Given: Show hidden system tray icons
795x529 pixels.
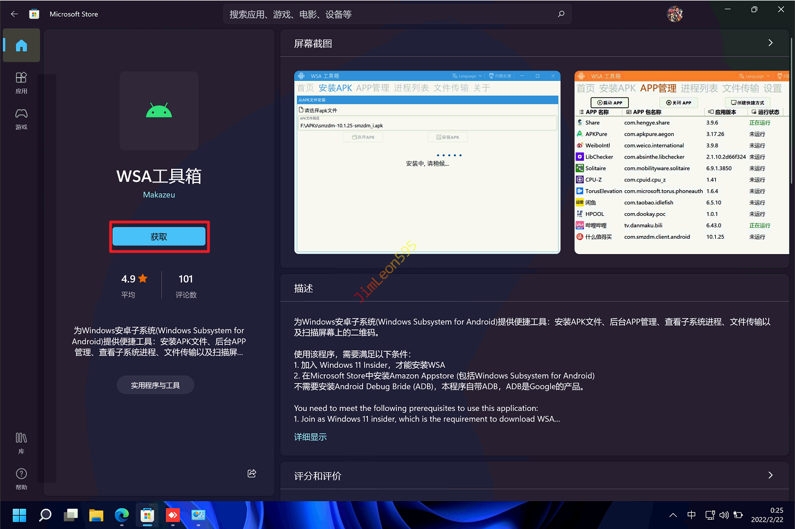Looking at the screenshot, I should [x=673, y=515].
